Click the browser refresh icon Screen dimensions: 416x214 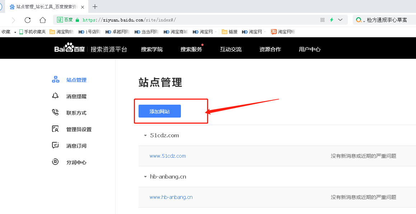pyautogui.click(x=28, y=20)
